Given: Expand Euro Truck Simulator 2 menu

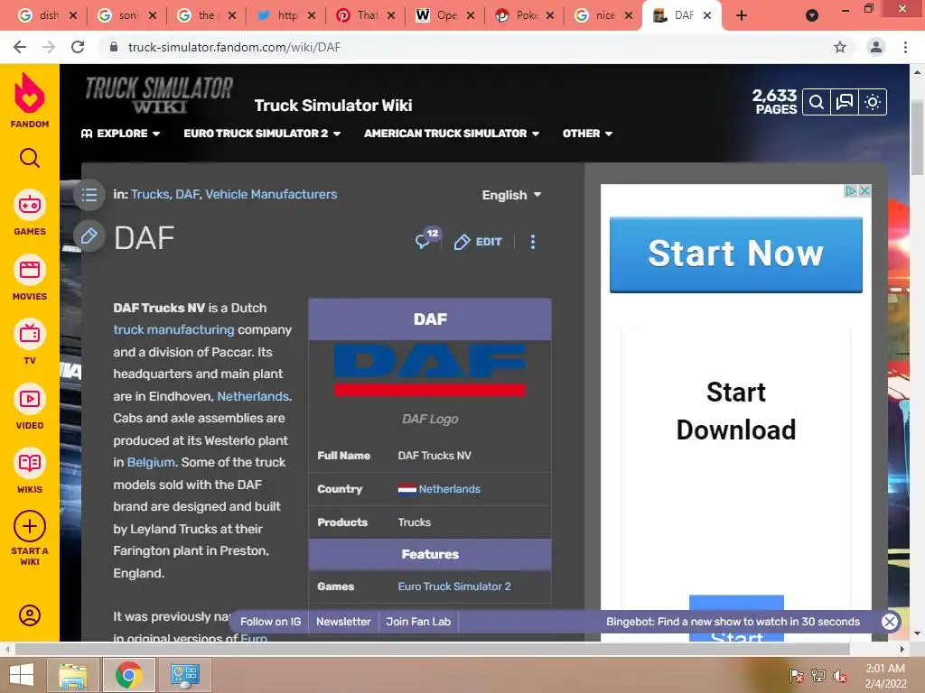Looking at the screenshot, I should click(x=262, y=134).
